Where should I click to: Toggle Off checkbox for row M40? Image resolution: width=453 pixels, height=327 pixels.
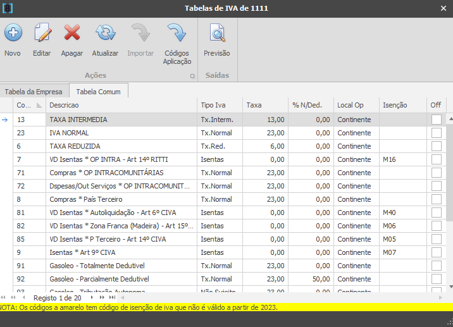(437, 213)
